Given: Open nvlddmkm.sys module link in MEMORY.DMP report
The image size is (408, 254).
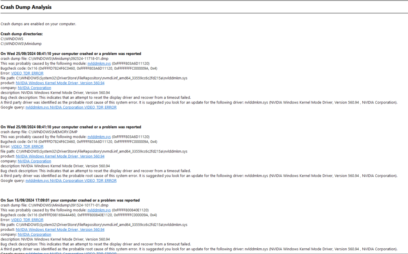Looking at the screenshot, I should tap(99, 137).
